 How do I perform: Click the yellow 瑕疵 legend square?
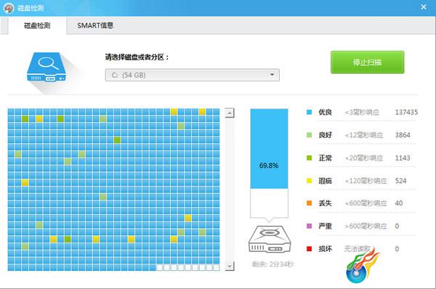(x=309, y=181)
